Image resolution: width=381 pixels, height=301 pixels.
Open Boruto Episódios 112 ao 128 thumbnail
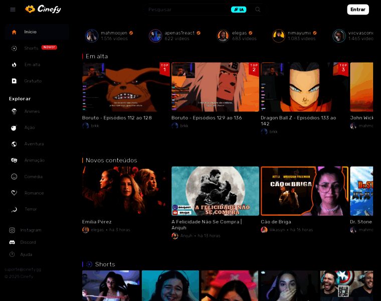pyautogui.click(x=126, y=87)
